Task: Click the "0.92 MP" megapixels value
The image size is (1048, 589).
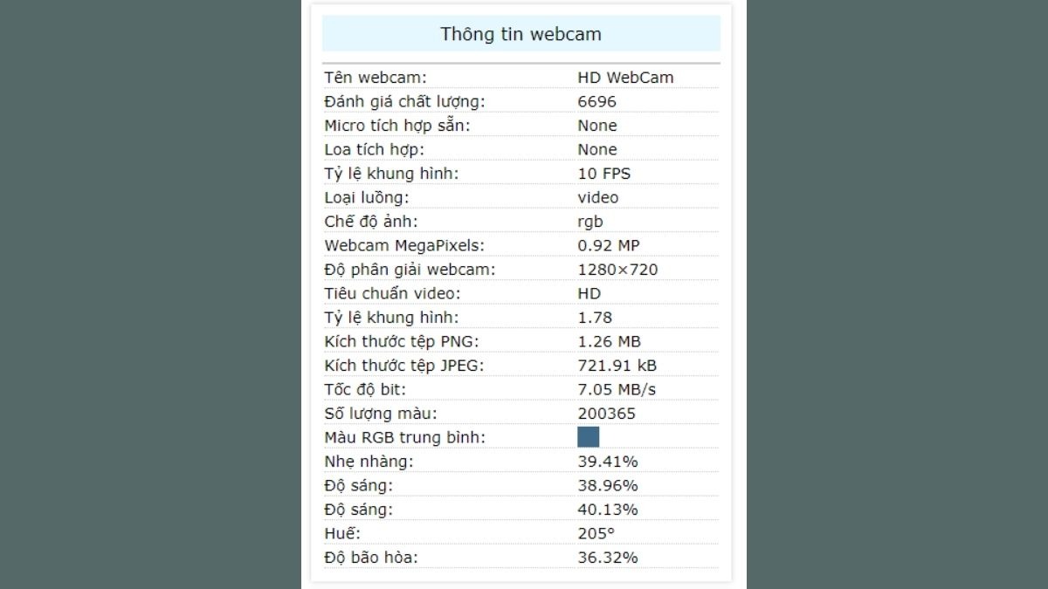Action: pos(608,245)
